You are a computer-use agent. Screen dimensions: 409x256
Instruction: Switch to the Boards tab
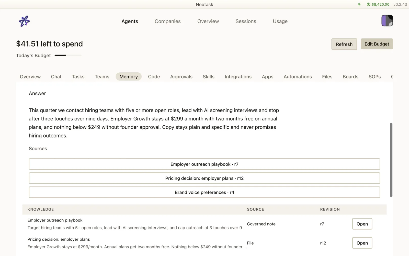tap(350, 76)
